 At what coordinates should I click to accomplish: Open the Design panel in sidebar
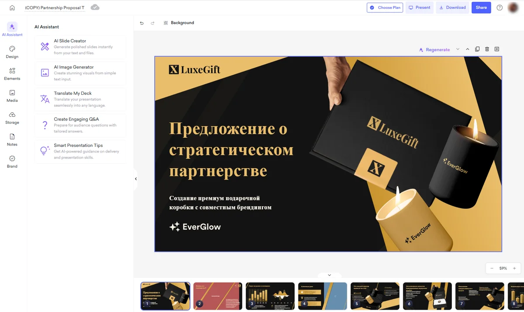[12, 52]
